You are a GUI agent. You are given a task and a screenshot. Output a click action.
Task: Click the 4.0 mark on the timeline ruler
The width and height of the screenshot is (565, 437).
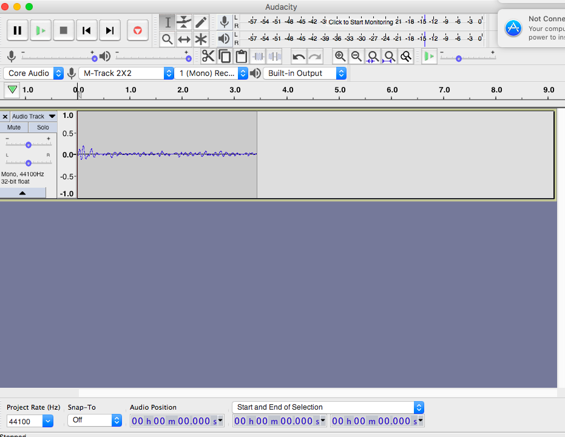point(288,90)
